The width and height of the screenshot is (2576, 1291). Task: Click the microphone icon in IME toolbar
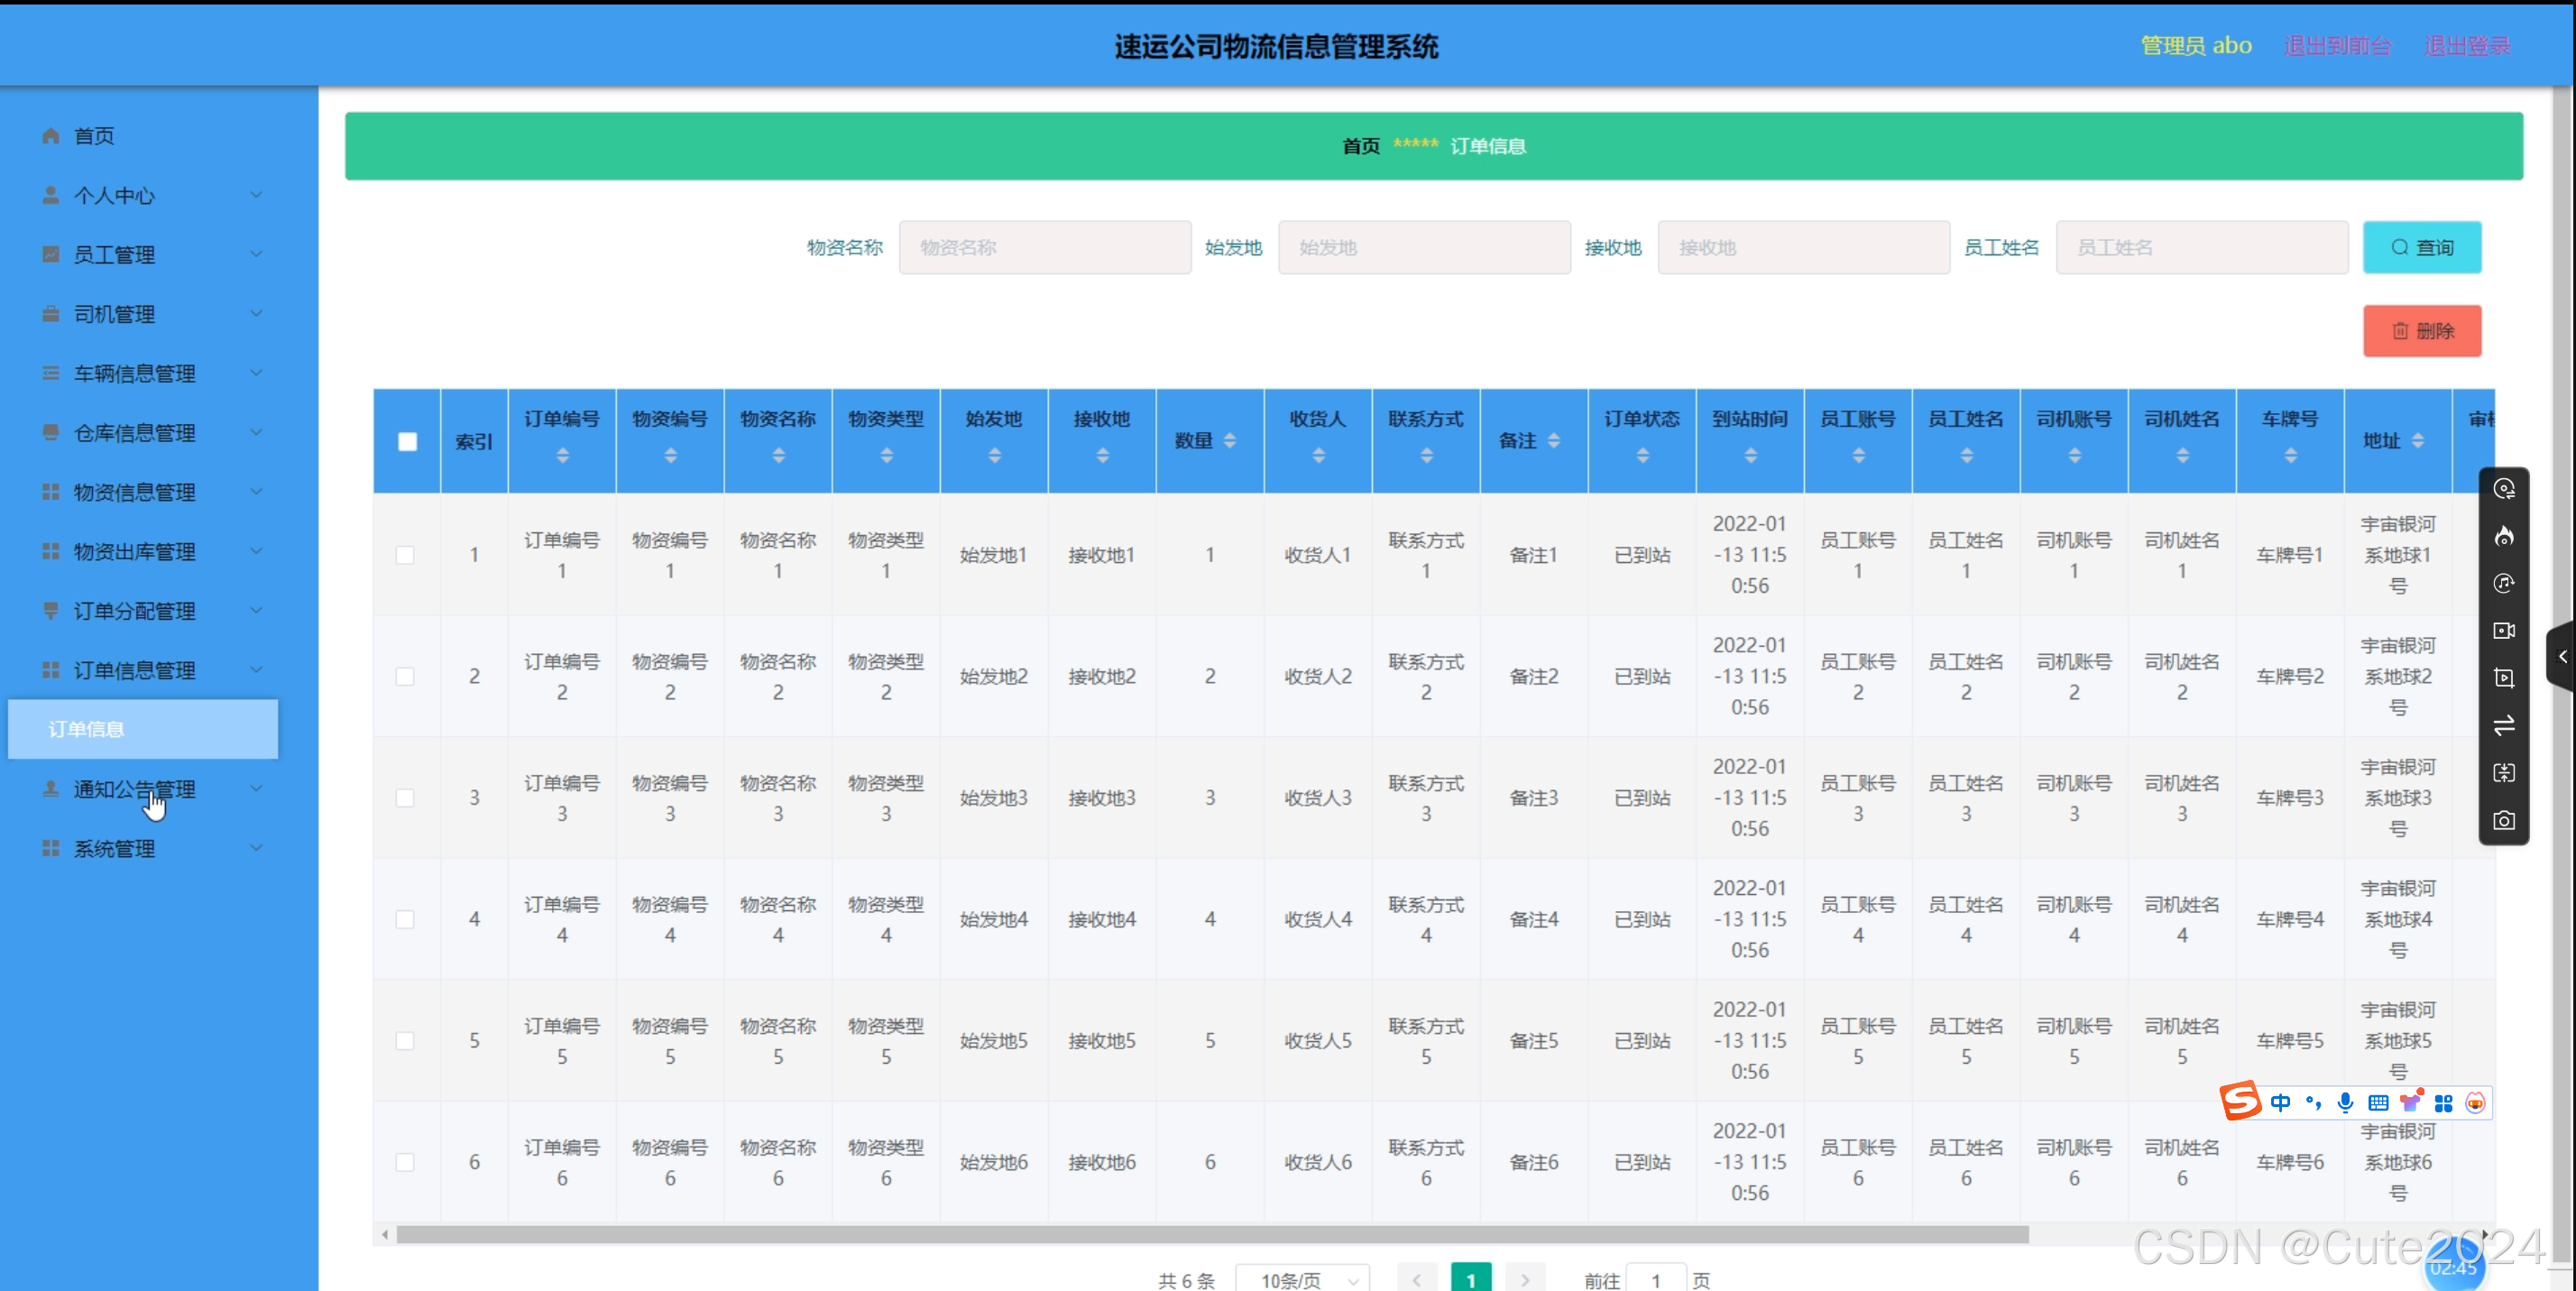coord(2345,1102)
